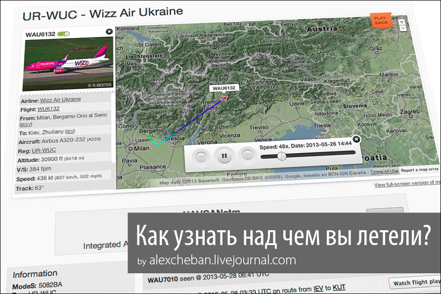
Task: Close the WAU6132 flight info panel
Action: [109, 32]
